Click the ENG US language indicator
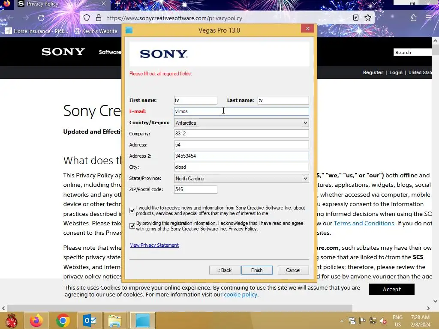 point(397,321)
